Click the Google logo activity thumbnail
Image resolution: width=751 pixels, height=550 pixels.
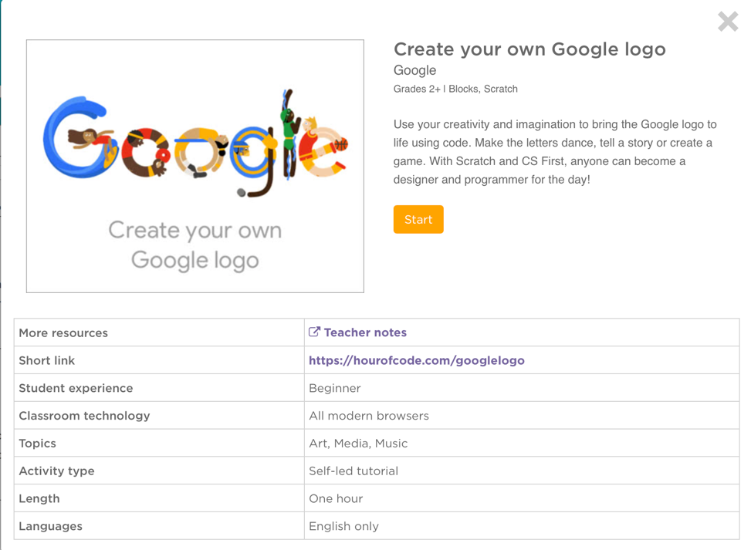(195, 166)
